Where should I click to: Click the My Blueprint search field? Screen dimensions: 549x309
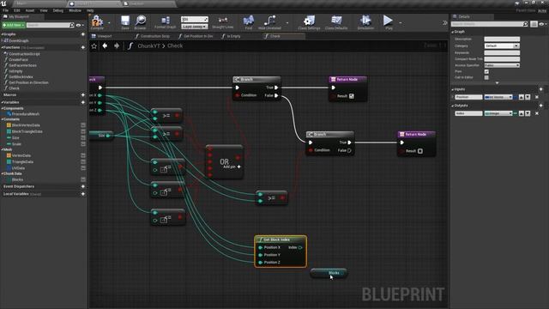48,25
